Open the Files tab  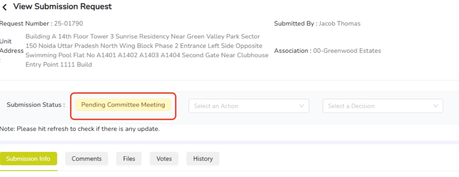[x=129, y=159]
